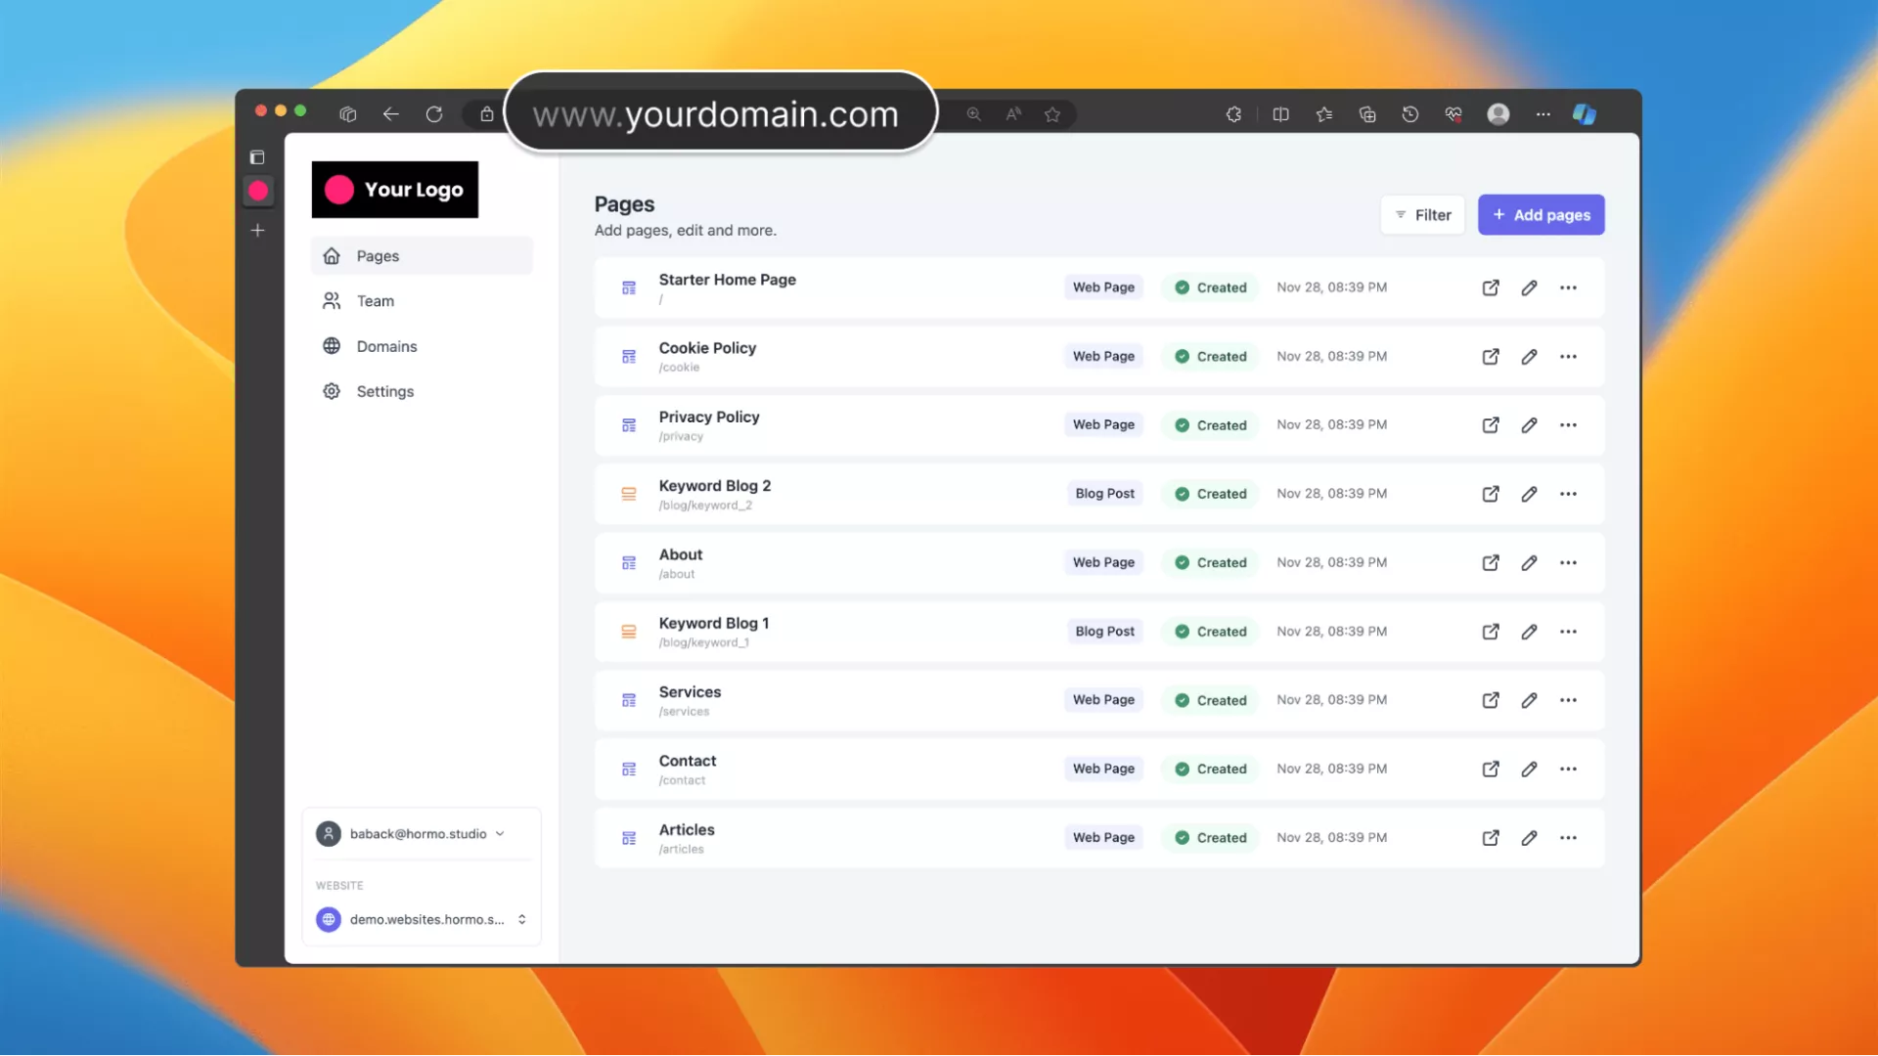Click the pencil edit icon for Cookie Policy

point(1529,357)
